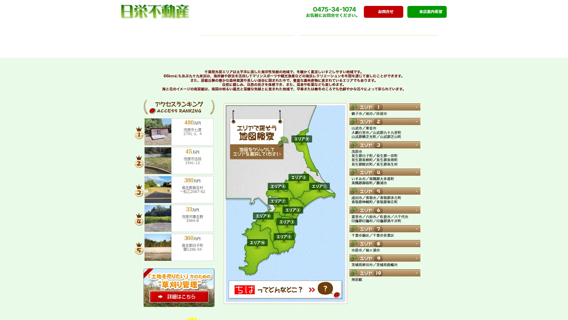The height and width of the screenshot is (320, 568).
Task: Open rank 3 property photo, 380万円
Action: [158, 190]
